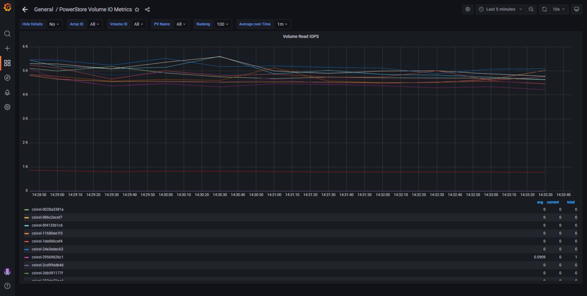Open Hide Details dropdown set to No
The height and width of the screenshot is (296, 587).
tap(54, 24)
